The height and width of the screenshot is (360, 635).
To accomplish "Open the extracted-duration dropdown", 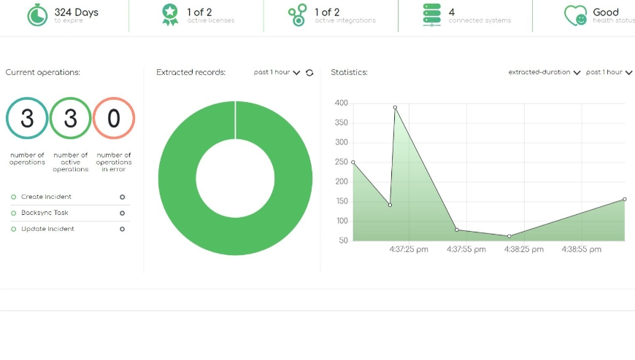I will click(544, 72).
